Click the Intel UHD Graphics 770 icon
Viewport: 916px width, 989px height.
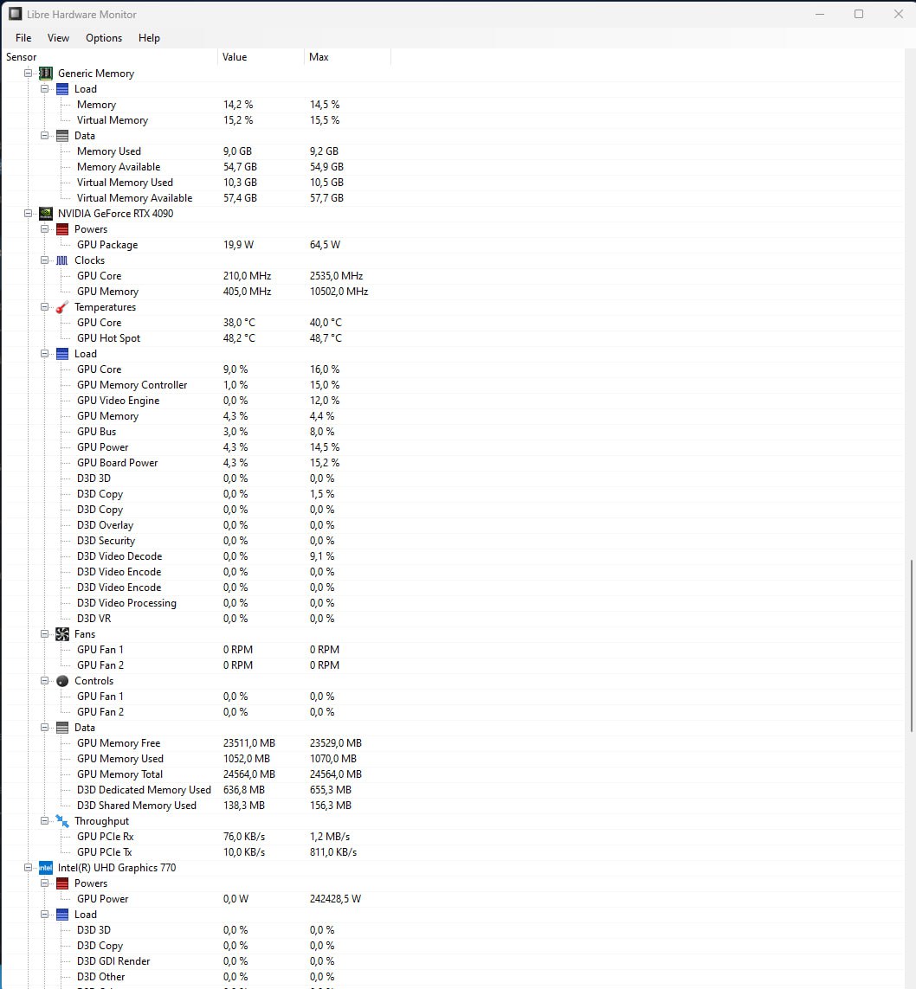pos(45,867)
